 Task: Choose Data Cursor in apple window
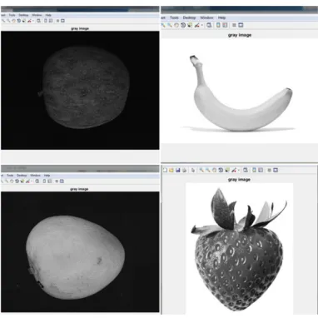[23, 21]
